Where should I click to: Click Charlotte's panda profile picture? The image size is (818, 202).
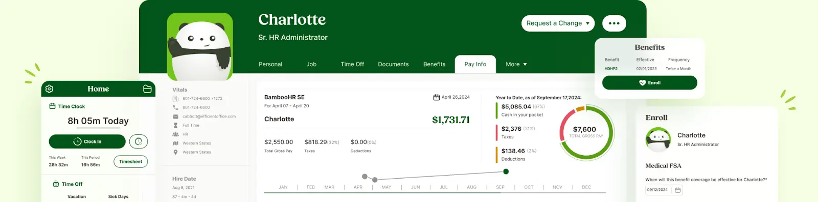(x=200, y=46)
